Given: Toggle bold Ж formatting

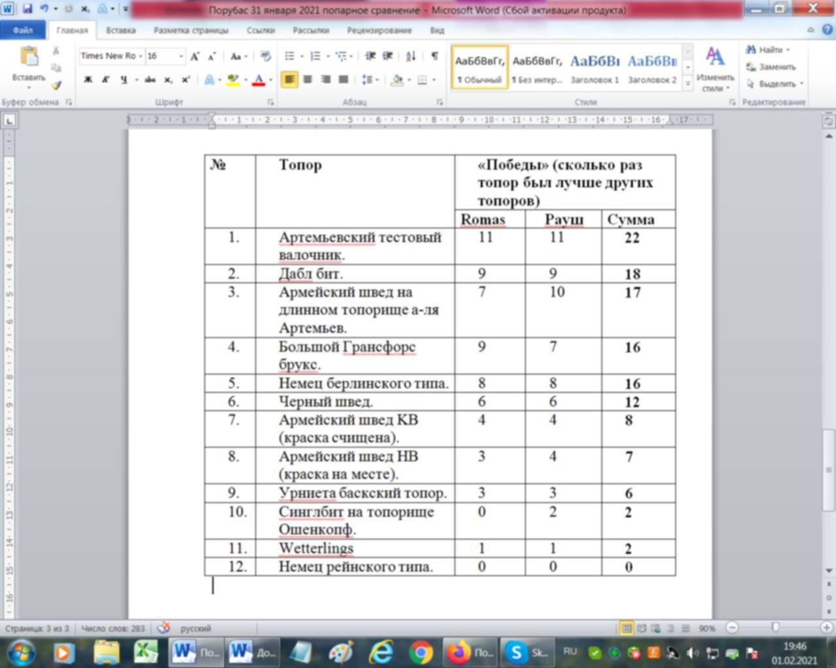Looking at the screenshot, I should pyautogui.click(x=88, y=80).
